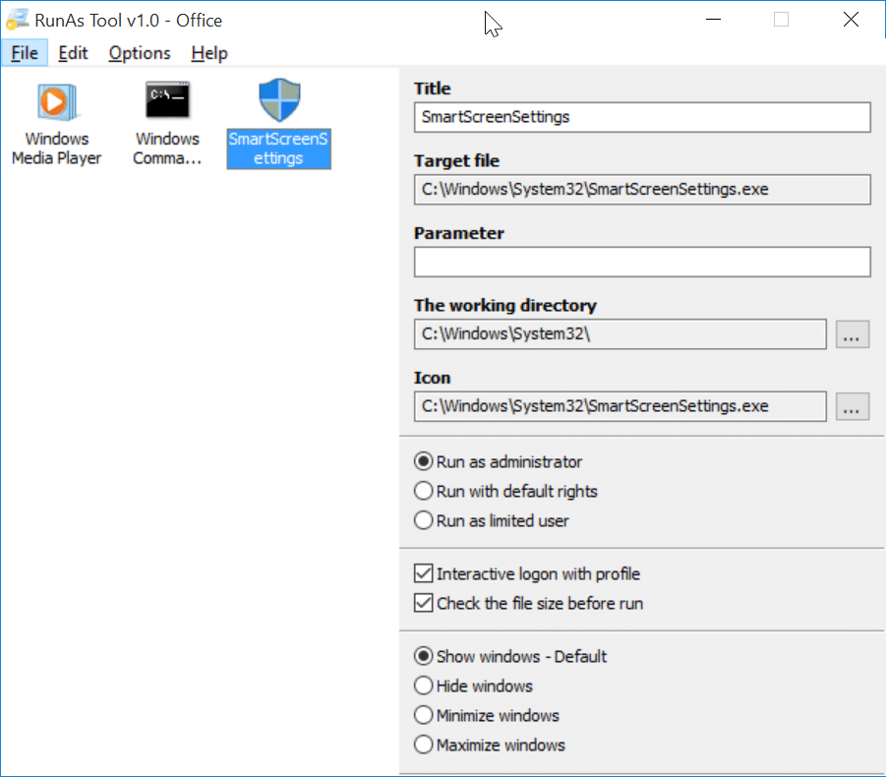
Task: Click the Icon path field
Action: coord(620,406)
